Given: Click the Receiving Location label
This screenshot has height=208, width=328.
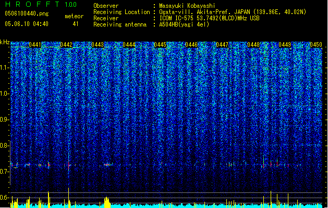Looking at the screenshot, I should tap(122, 12).
